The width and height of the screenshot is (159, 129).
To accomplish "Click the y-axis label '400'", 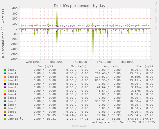I will (x=15, y=8).
